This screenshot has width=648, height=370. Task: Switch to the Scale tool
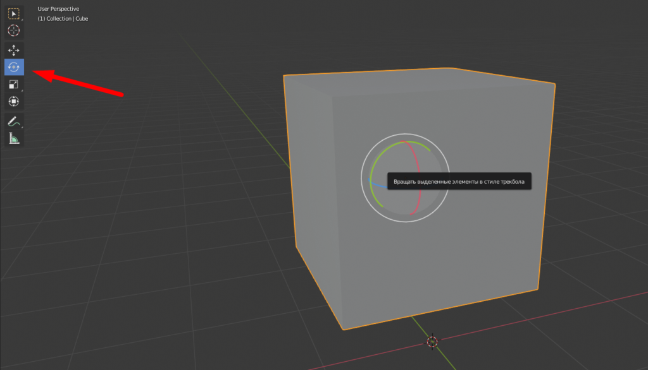(x=13, y=84)
